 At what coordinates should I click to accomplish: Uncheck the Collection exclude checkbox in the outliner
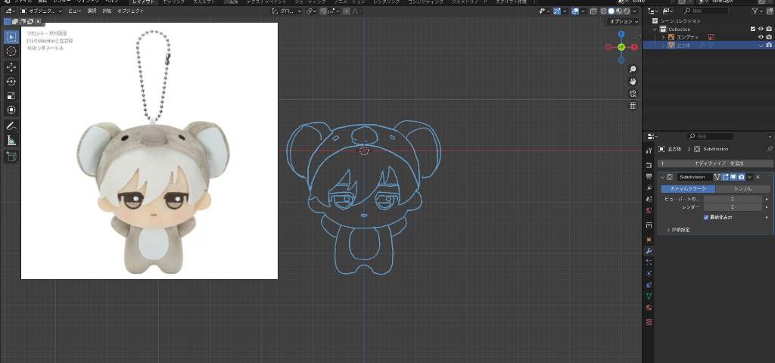click(x=752, y=29)
